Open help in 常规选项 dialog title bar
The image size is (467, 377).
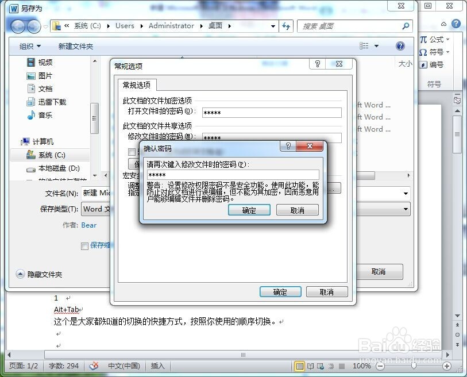click(x=318, y=64)
